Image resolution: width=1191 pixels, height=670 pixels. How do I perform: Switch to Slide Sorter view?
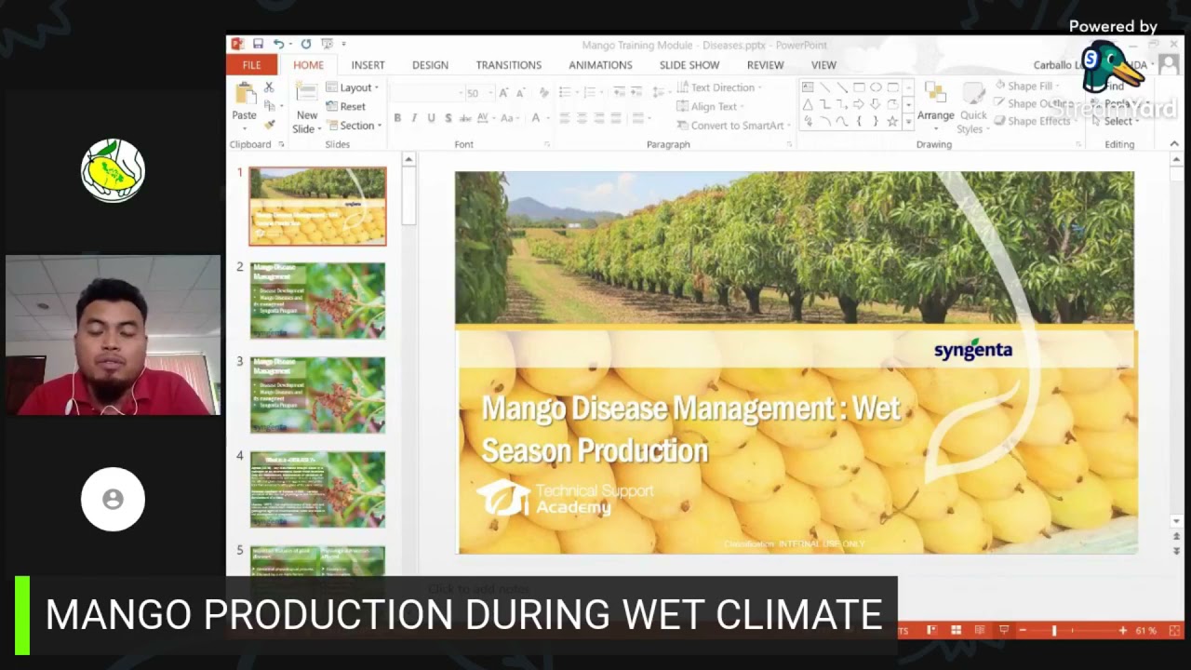[x=956, y=630]
